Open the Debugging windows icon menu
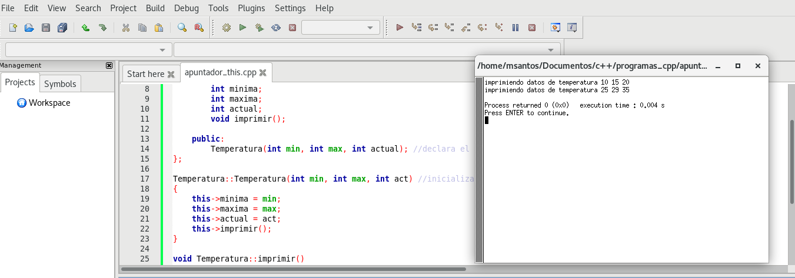Viewport: 795px width, 278px height. click(x=555, y=28)
